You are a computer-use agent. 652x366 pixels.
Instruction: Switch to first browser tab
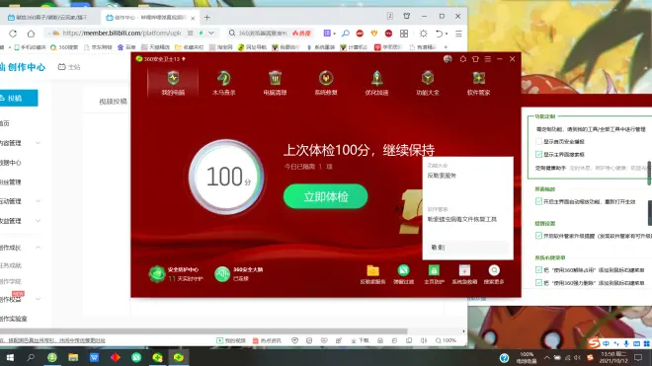pyautogui.click(x=50, y=18)
